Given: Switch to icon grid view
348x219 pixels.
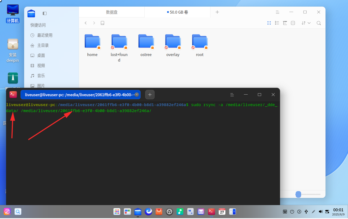Looking at the screenshot, I should pyautogui.click(x=269, y=23).
